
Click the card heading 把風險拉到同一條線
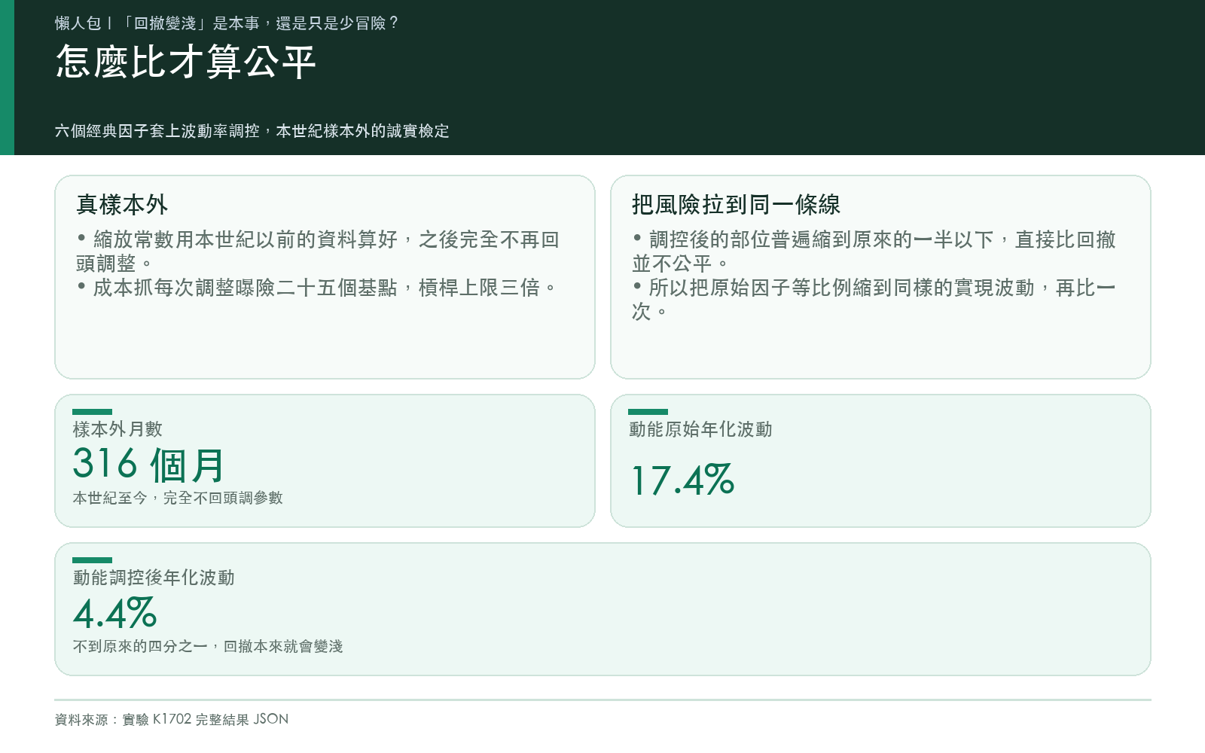pyautogui.click(x=736, y=204)
